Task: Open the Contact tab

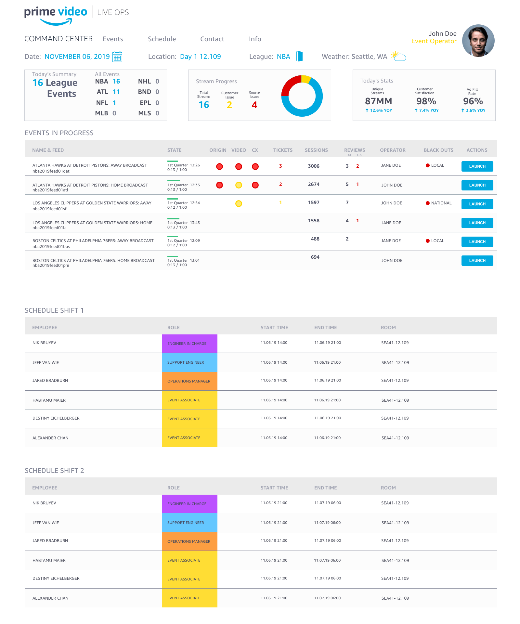Action: (212, 39)
